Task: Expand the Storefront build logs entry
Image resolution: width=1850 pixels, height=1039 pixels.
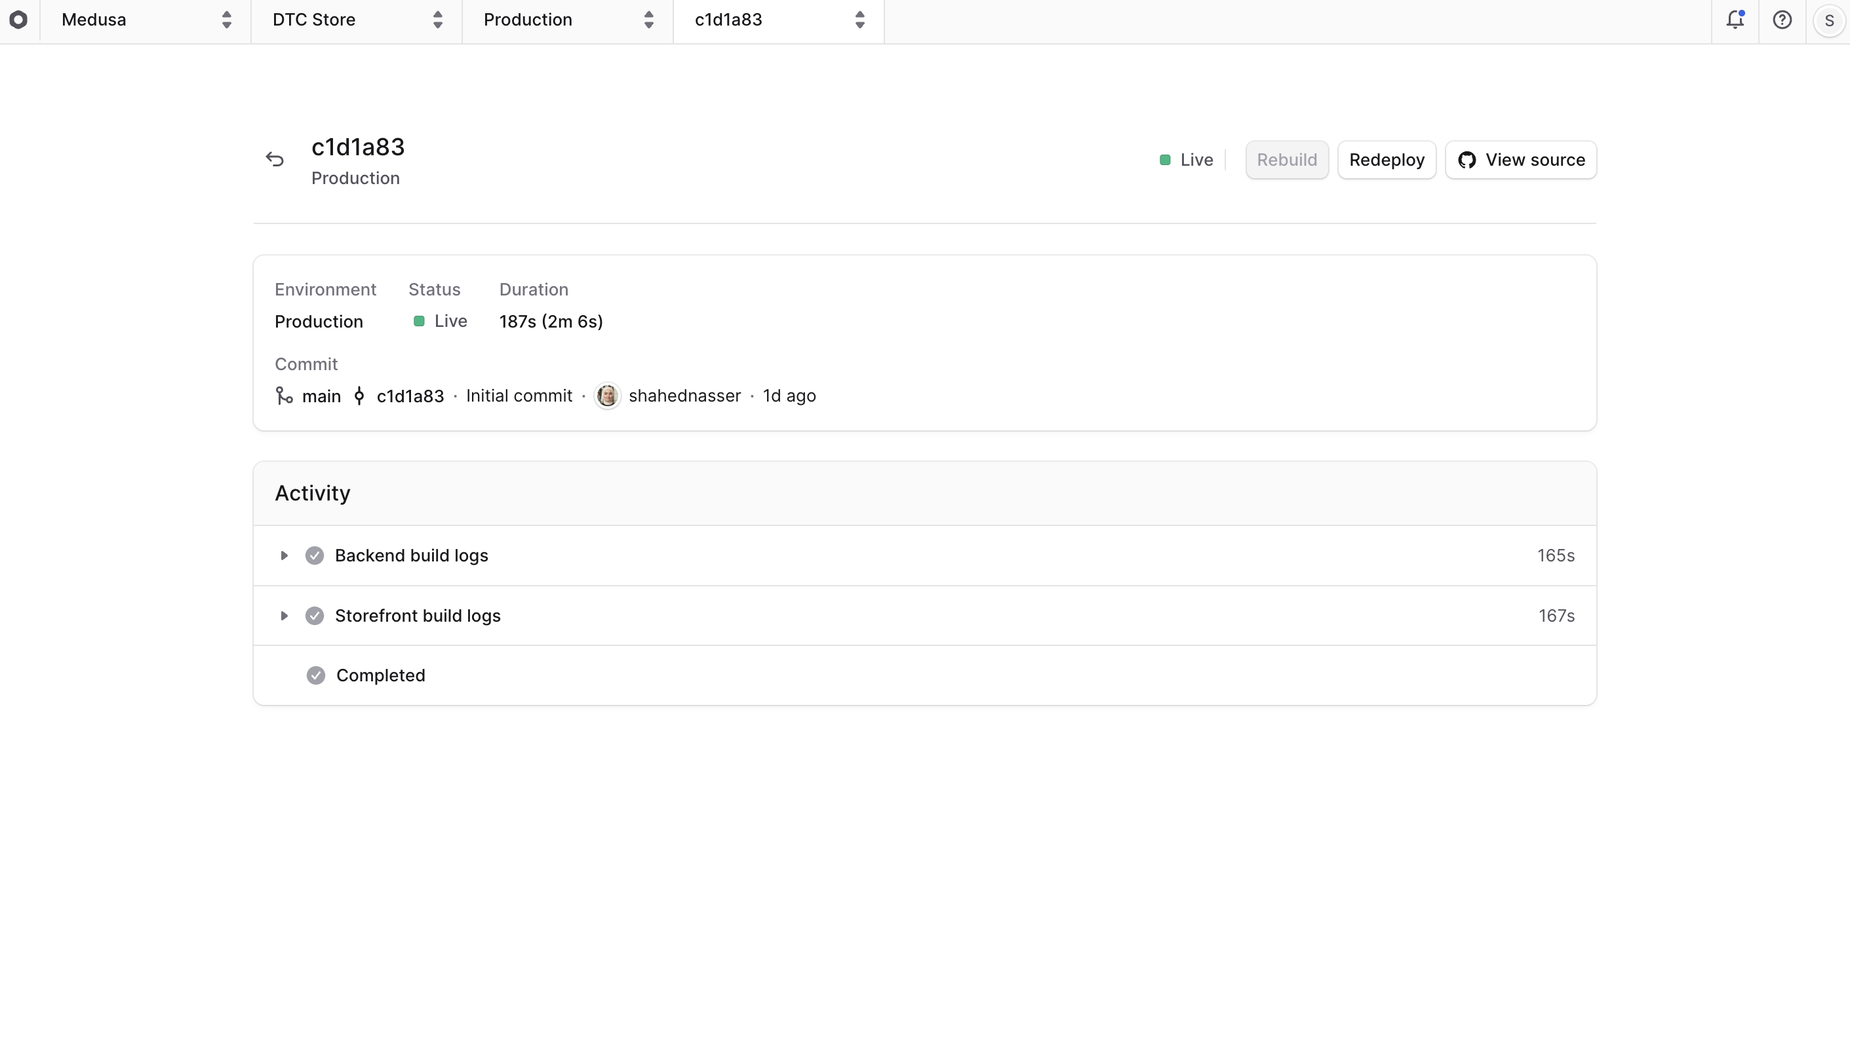Action: pos(285,616)
